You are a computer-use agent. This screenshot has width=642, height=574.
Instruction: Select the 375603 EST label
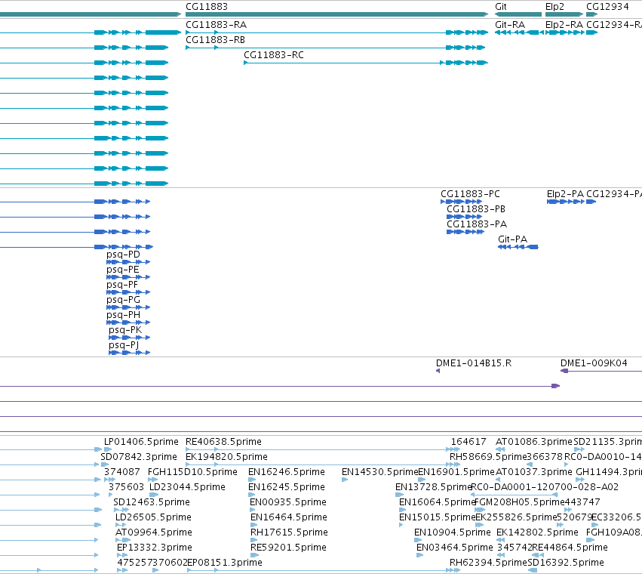pos(126,487)
